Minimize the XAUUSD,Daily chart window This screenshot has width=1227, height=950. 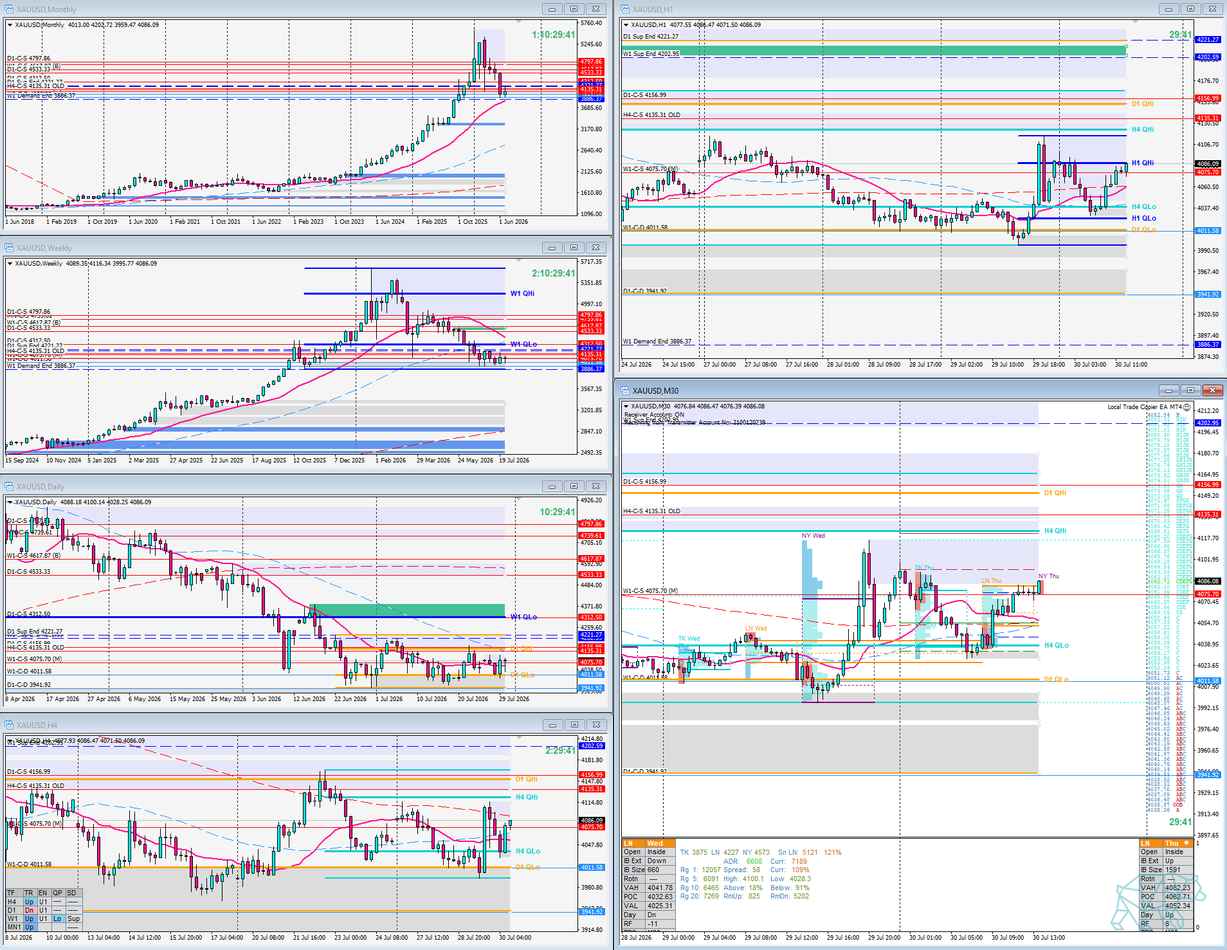[x=552, y=486]
